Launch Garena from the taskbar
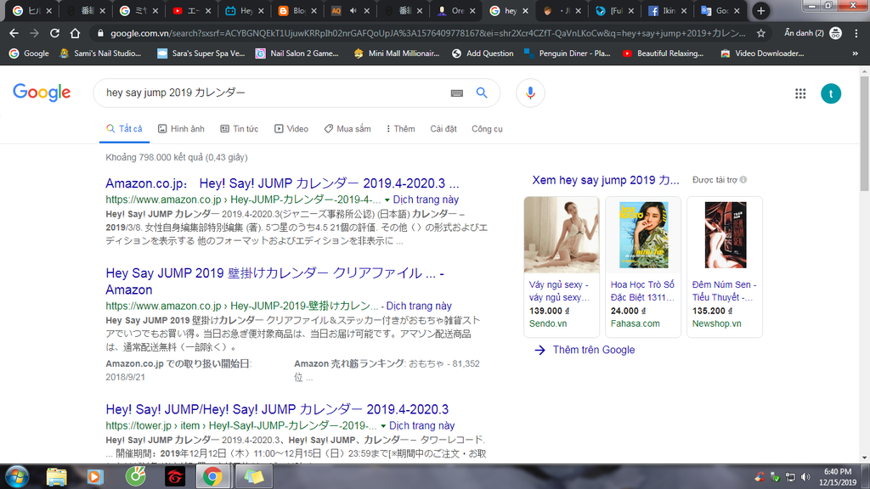The image size is (870, 489). coord(175,477)
